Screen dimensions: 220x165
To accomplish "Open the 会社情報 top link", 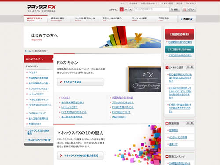I will 133,4.
